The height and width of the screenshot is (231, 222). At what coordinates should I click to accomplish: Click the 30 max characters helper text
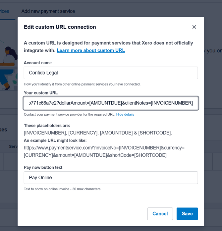tap(63, 189)
